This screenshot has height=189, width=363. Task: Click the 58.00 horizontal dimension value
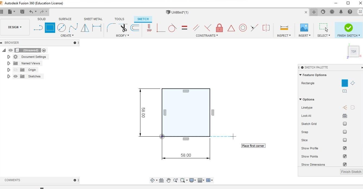[186, 155]
